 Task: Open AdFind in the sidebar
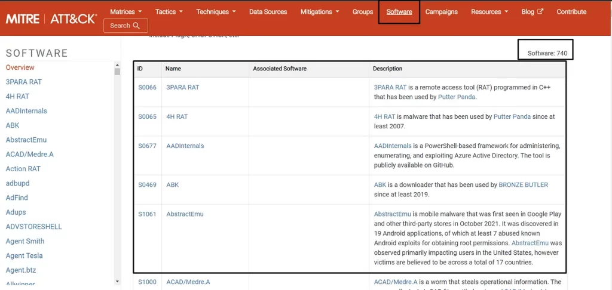17,198
